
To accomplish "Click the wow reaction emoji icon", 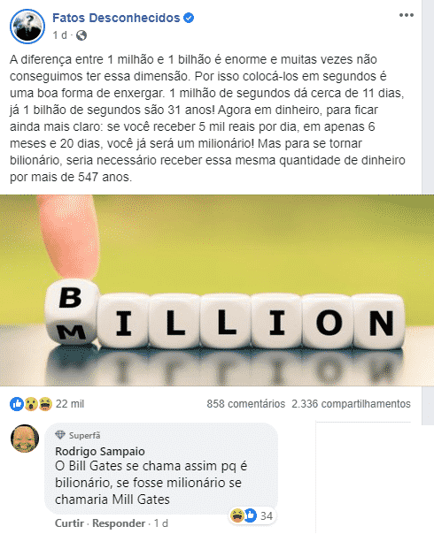I will click(31, 404).
